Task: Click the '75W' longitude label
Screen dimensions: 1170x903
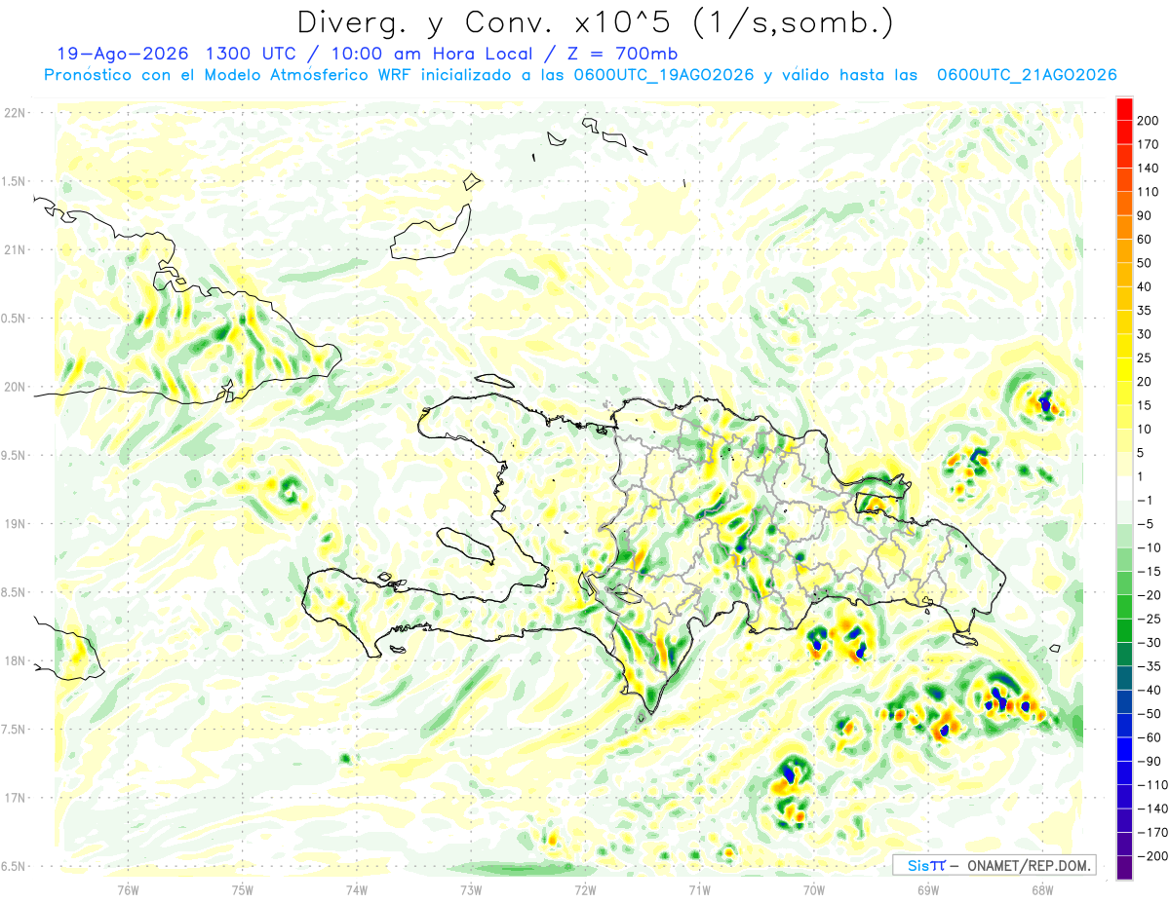Action: click(x=242, y=888)
